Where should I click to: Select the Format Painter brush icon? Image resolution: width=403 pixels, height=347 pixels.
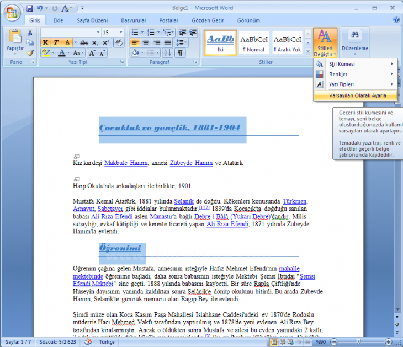tap(30, 53)
